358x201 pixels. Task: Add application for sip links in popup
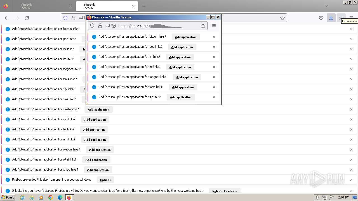coord(181,97)
